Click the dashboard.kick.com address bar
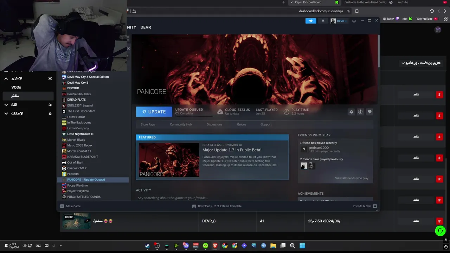Screen dimensions: 450x253 (321, 11)
